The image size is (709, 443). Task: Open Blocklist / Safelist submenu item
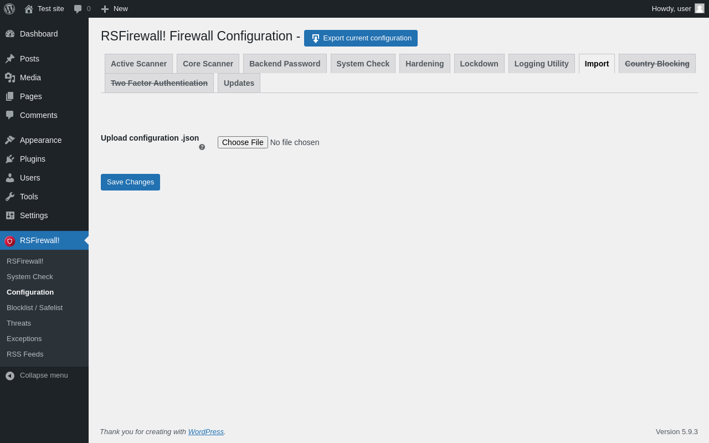(34, 307)
